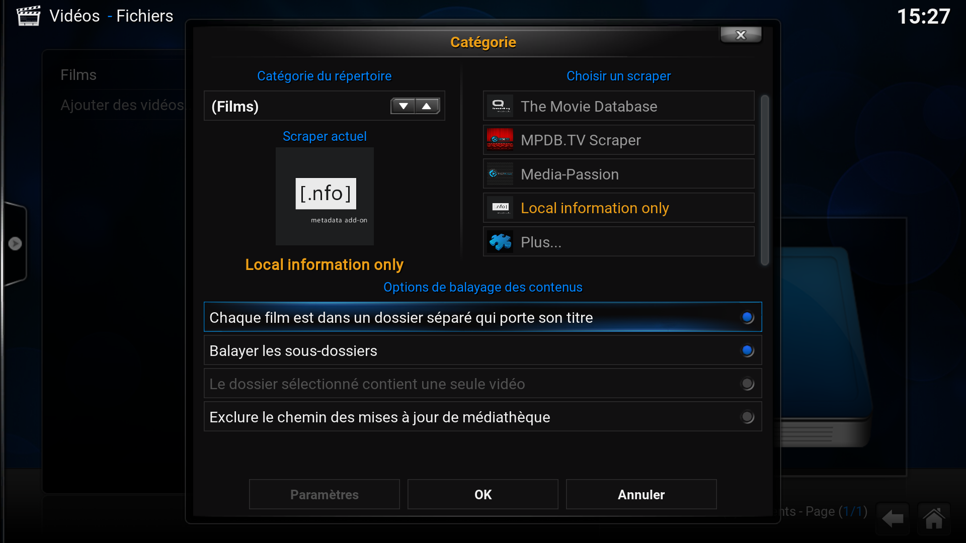Click the Annuler button

coord(641,494)
